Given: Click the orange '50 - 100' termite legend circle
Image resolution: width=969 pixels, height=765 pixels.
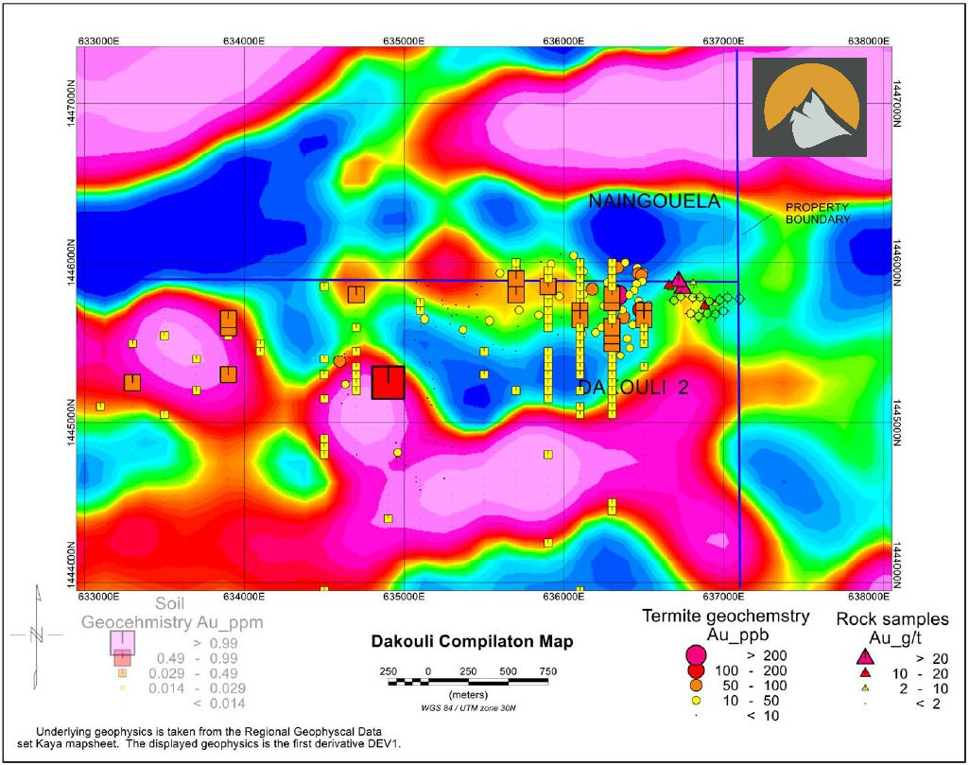Looking at the screenshot, I should click(x=697, y=686).
